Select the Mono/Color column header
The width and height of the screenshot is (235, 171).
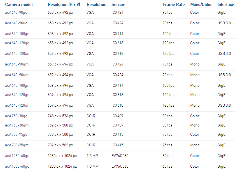201,4
